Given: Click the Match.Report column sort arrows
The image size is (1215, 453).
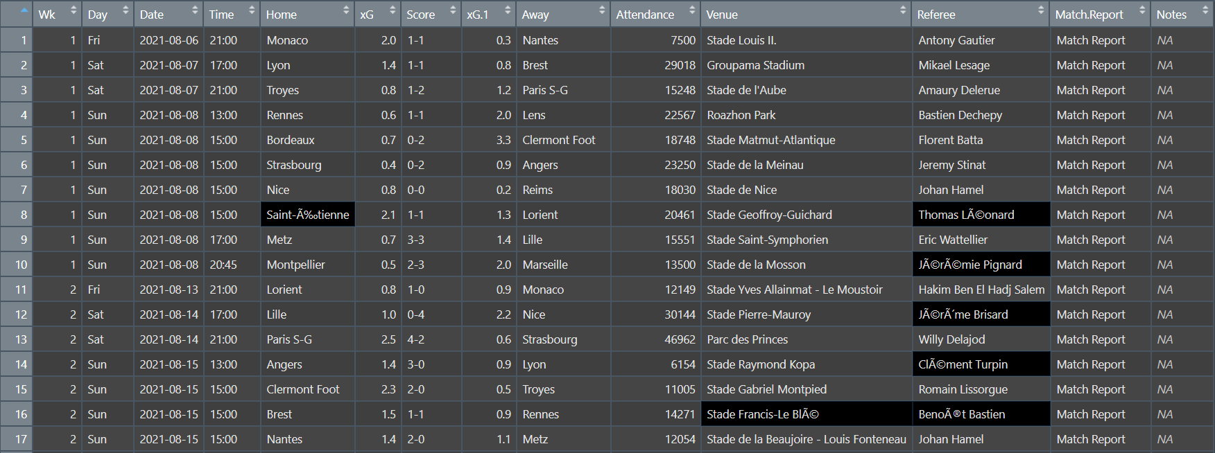Looking at the screenshot, I should (1141, 11).
